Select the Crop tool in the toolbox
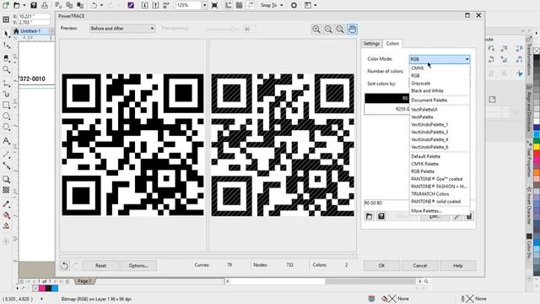 click(x=6, y=58)
